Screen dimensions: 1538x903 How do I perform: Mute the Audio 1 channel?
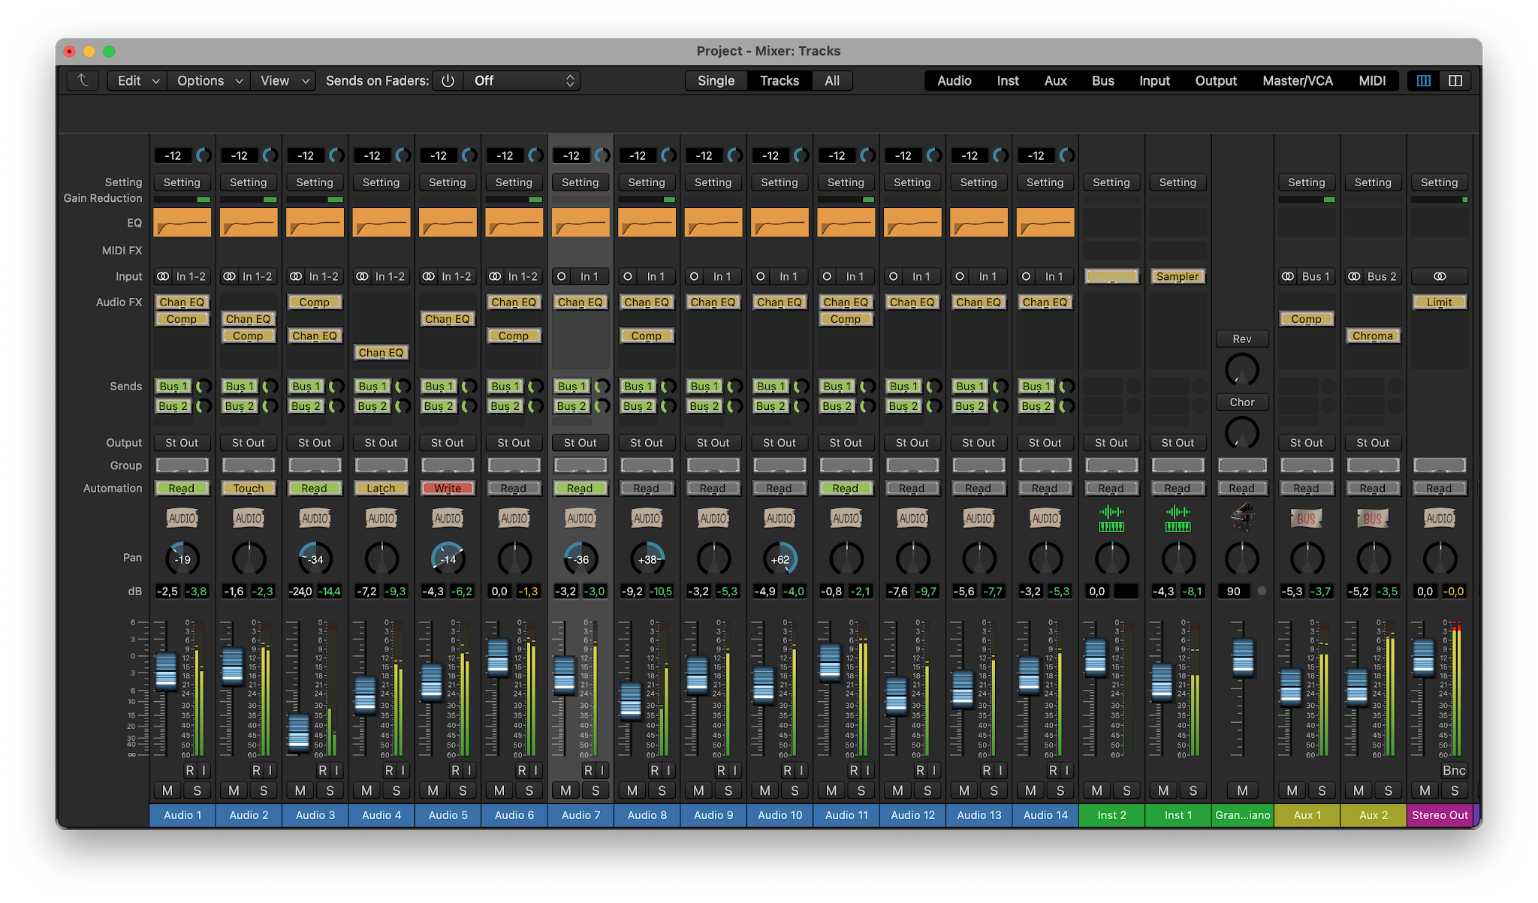tap(167, 790)
